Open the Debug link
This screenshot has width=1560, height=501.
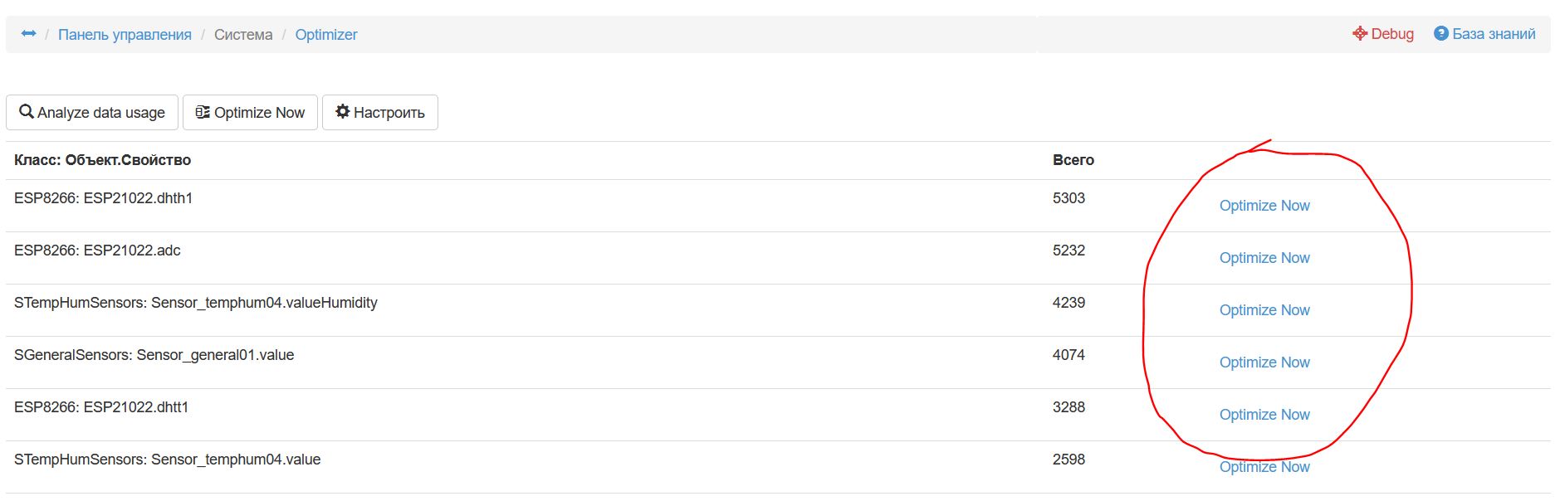pos(1392,34)
